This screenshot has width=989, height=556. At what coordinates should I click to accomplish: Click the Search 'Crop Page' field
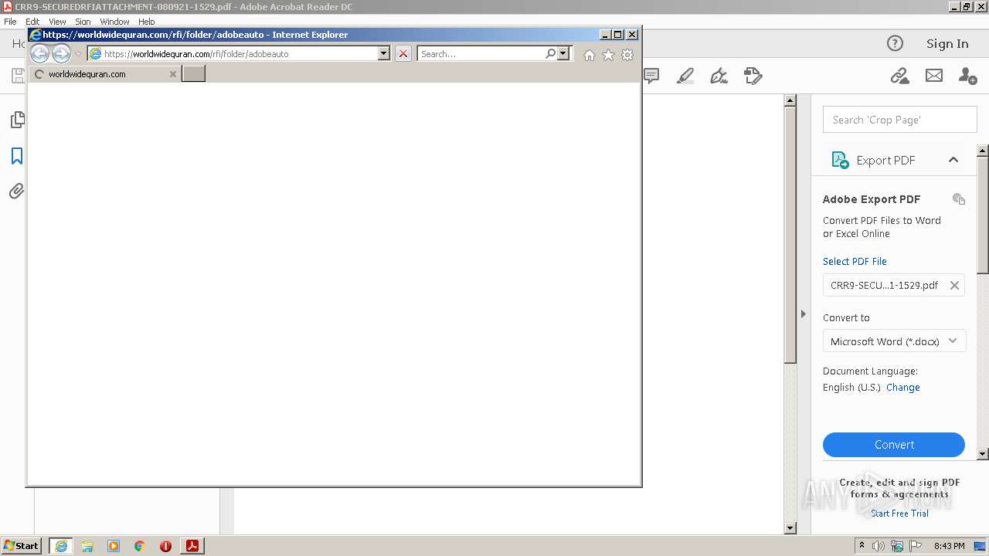pos(899,120)
